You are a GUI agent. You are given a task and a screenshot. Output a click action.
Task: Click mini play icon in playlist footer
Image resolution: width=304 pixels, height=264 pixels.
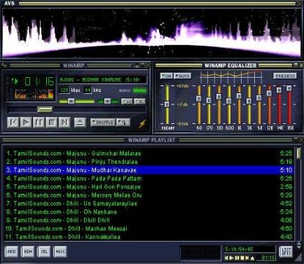coord(232,258)
